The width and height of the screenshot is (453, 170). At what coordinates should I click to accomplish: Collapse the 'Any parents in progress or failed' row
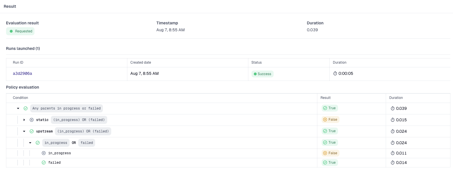(18, 108)
